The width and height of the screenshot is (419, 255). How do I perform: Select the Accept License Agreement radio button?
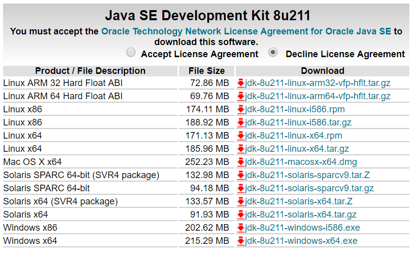[x=131, y=52]
